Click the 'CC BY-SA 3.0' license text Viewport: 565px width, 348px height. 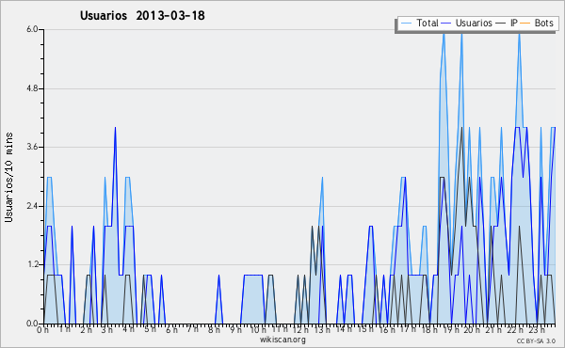[536, 340]
